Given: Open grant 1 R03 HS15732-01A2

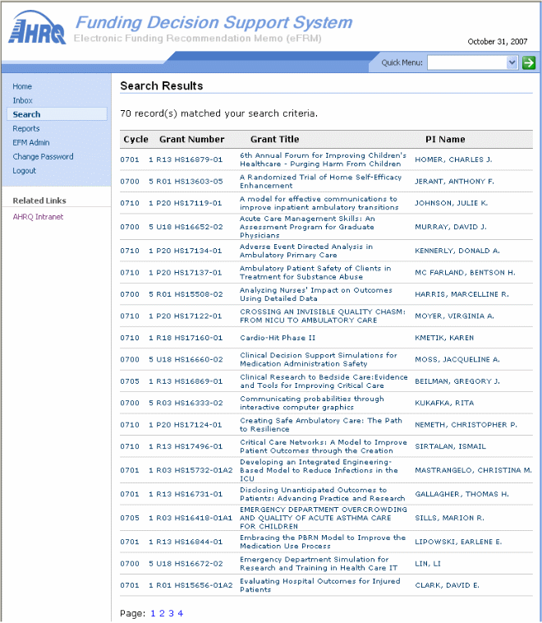Looking at the screenshot, I should click(x=191, y=470).
